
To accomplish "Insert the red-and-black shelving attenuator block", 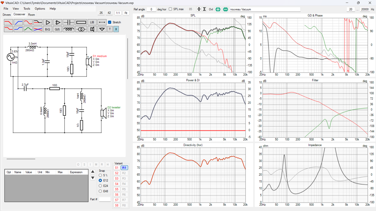I will (38, 22).
